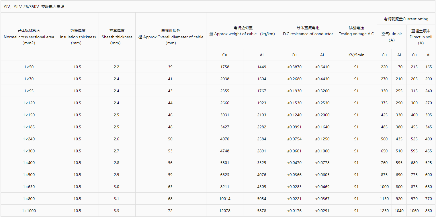This screenshot has width=436, height=217.
Task: Click resistance value ≤0.3870
Action: 294,67
